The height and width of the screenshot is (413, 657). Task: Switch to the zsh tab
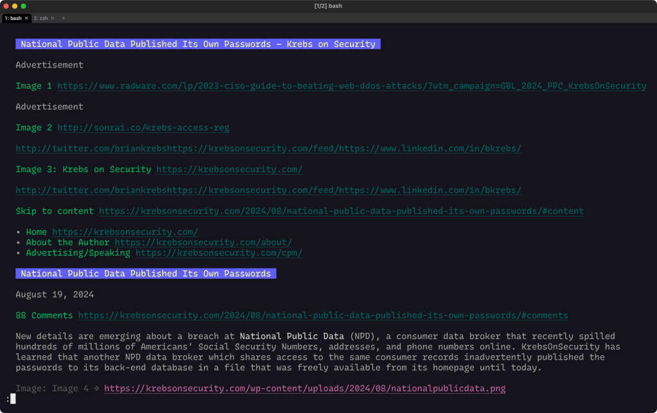(40, 18)
